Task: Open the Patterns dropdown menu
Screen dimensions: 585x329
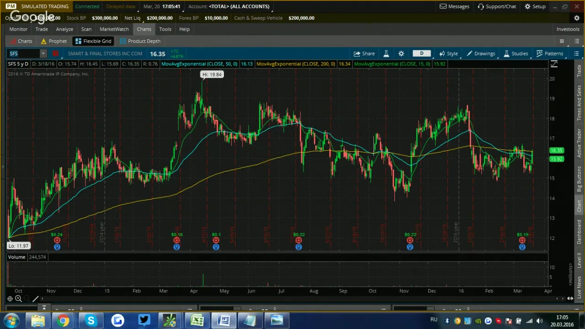Action: click(550, 53)
